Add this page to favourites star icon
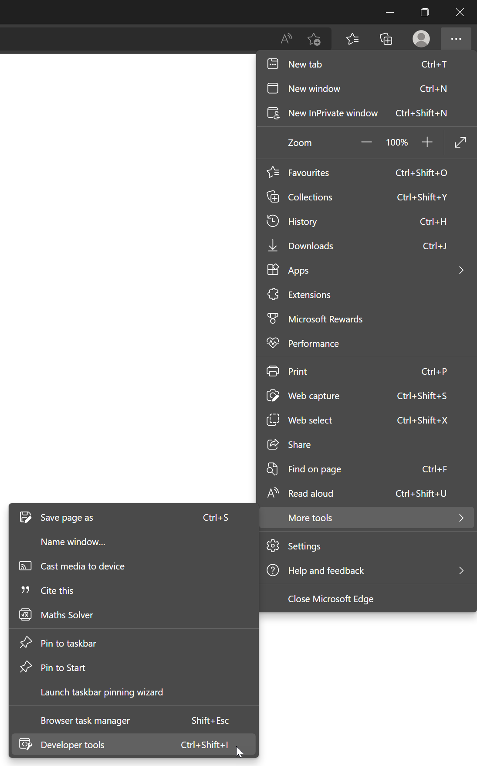Image resolution: width=477 pixels, height=766 pixels. click(314, 39)
